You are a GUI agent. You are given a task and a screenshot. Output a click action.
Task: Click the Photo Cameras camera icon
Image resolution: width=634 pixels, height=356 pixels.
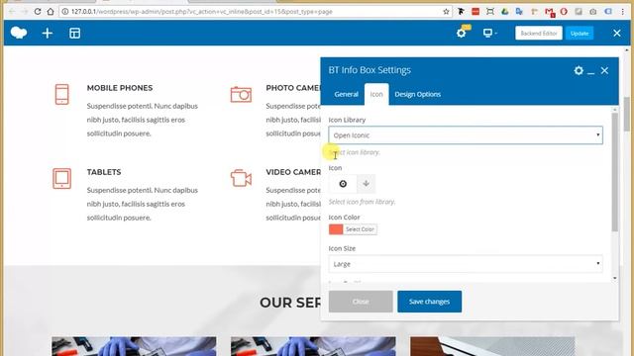click(241, 95)
